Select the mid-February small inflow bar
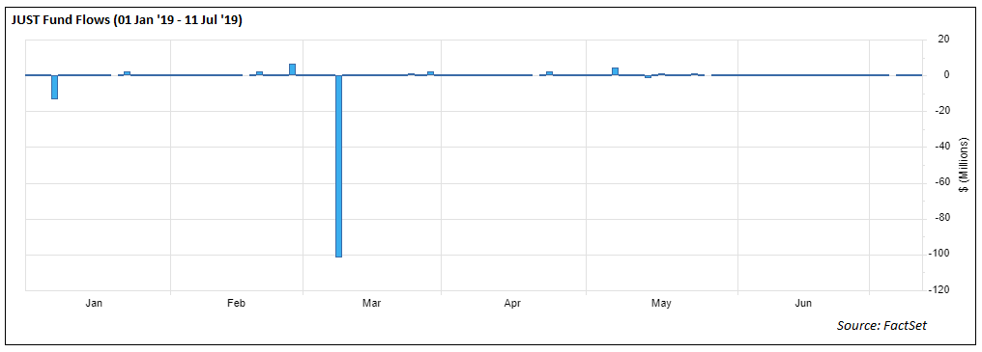The image size is (982, 352). coord(259,73)
